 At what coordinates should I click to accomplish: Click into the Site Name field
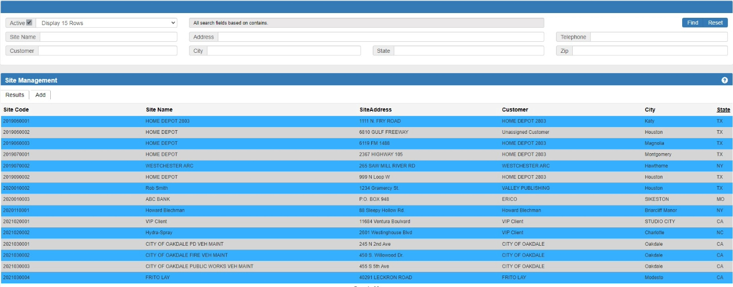pyautogui.click(x=108, y=37)
